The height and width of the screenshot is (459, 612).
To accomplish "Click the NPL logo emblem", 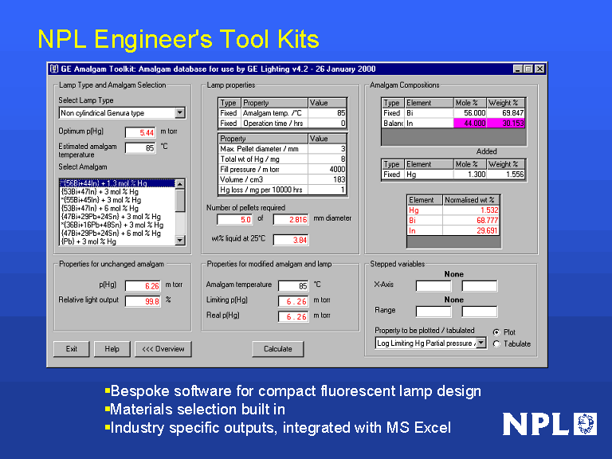I will (586, 424).
